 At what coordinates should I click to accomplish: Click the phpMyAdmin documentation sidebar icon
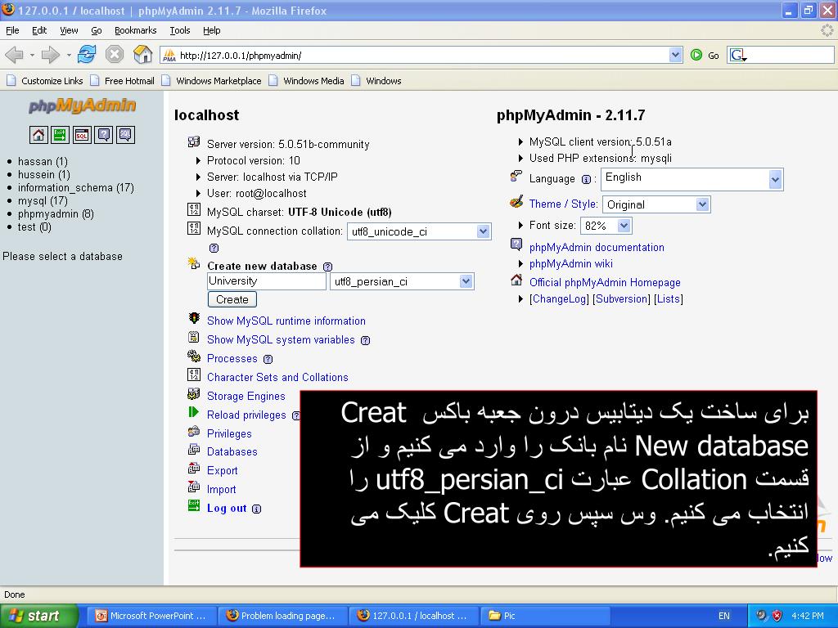[x=104, y=135]
